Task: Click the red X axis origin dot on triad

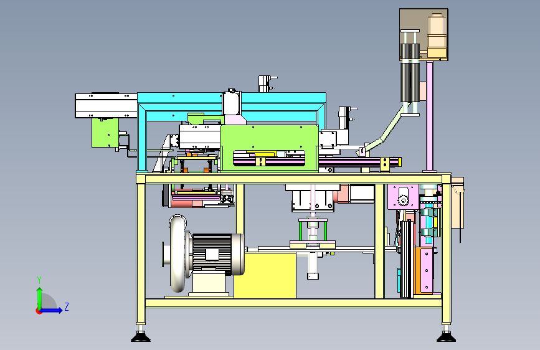Action: coord(38,311)
